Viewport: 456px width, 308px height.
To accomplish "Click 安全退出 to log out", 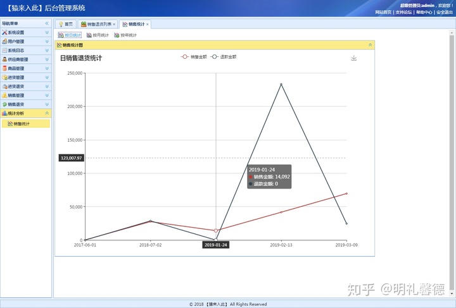I will 445,12.
